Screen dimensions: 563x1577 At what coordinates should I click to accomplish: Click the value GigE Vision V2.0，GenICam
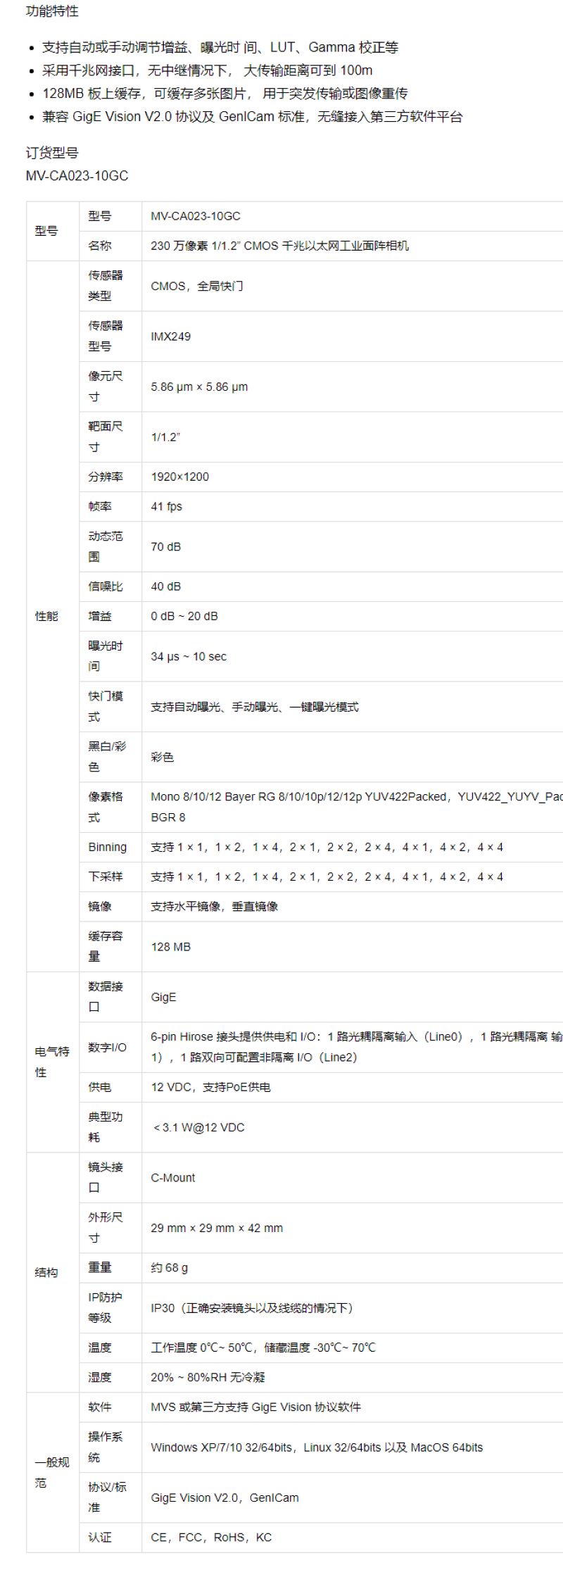click(x=224, y=1497)
